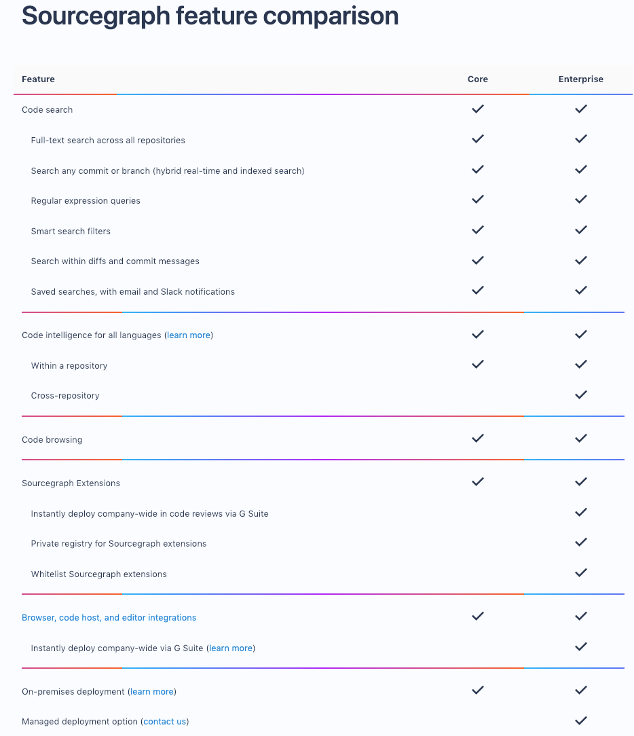This screenshot has height=736, width=634.
Task: Click Enterprise checkmark for Private registry row
Action: click(580, 542)
